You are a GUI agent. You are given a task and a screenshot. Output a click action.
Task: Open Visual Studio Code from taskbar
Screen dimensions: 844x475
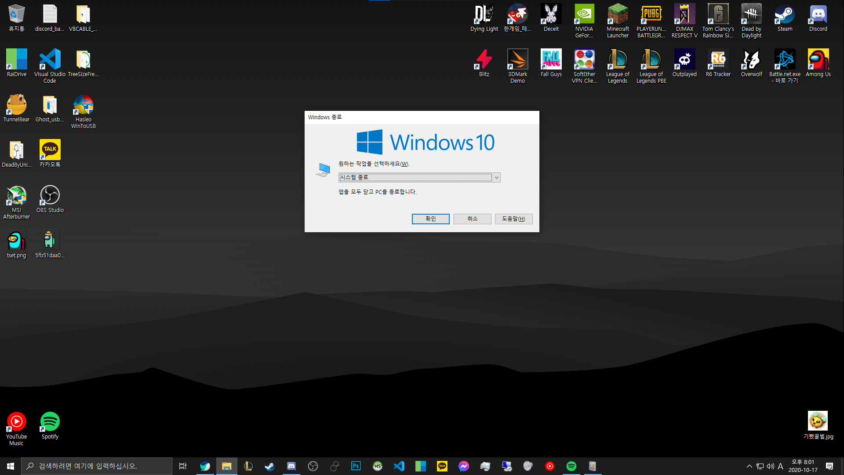click(399, 466)
